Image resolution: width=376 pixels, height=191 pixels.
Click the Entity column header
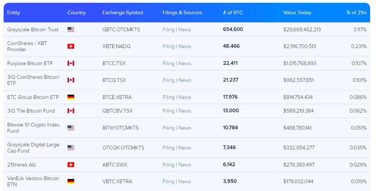coord(14,13)
